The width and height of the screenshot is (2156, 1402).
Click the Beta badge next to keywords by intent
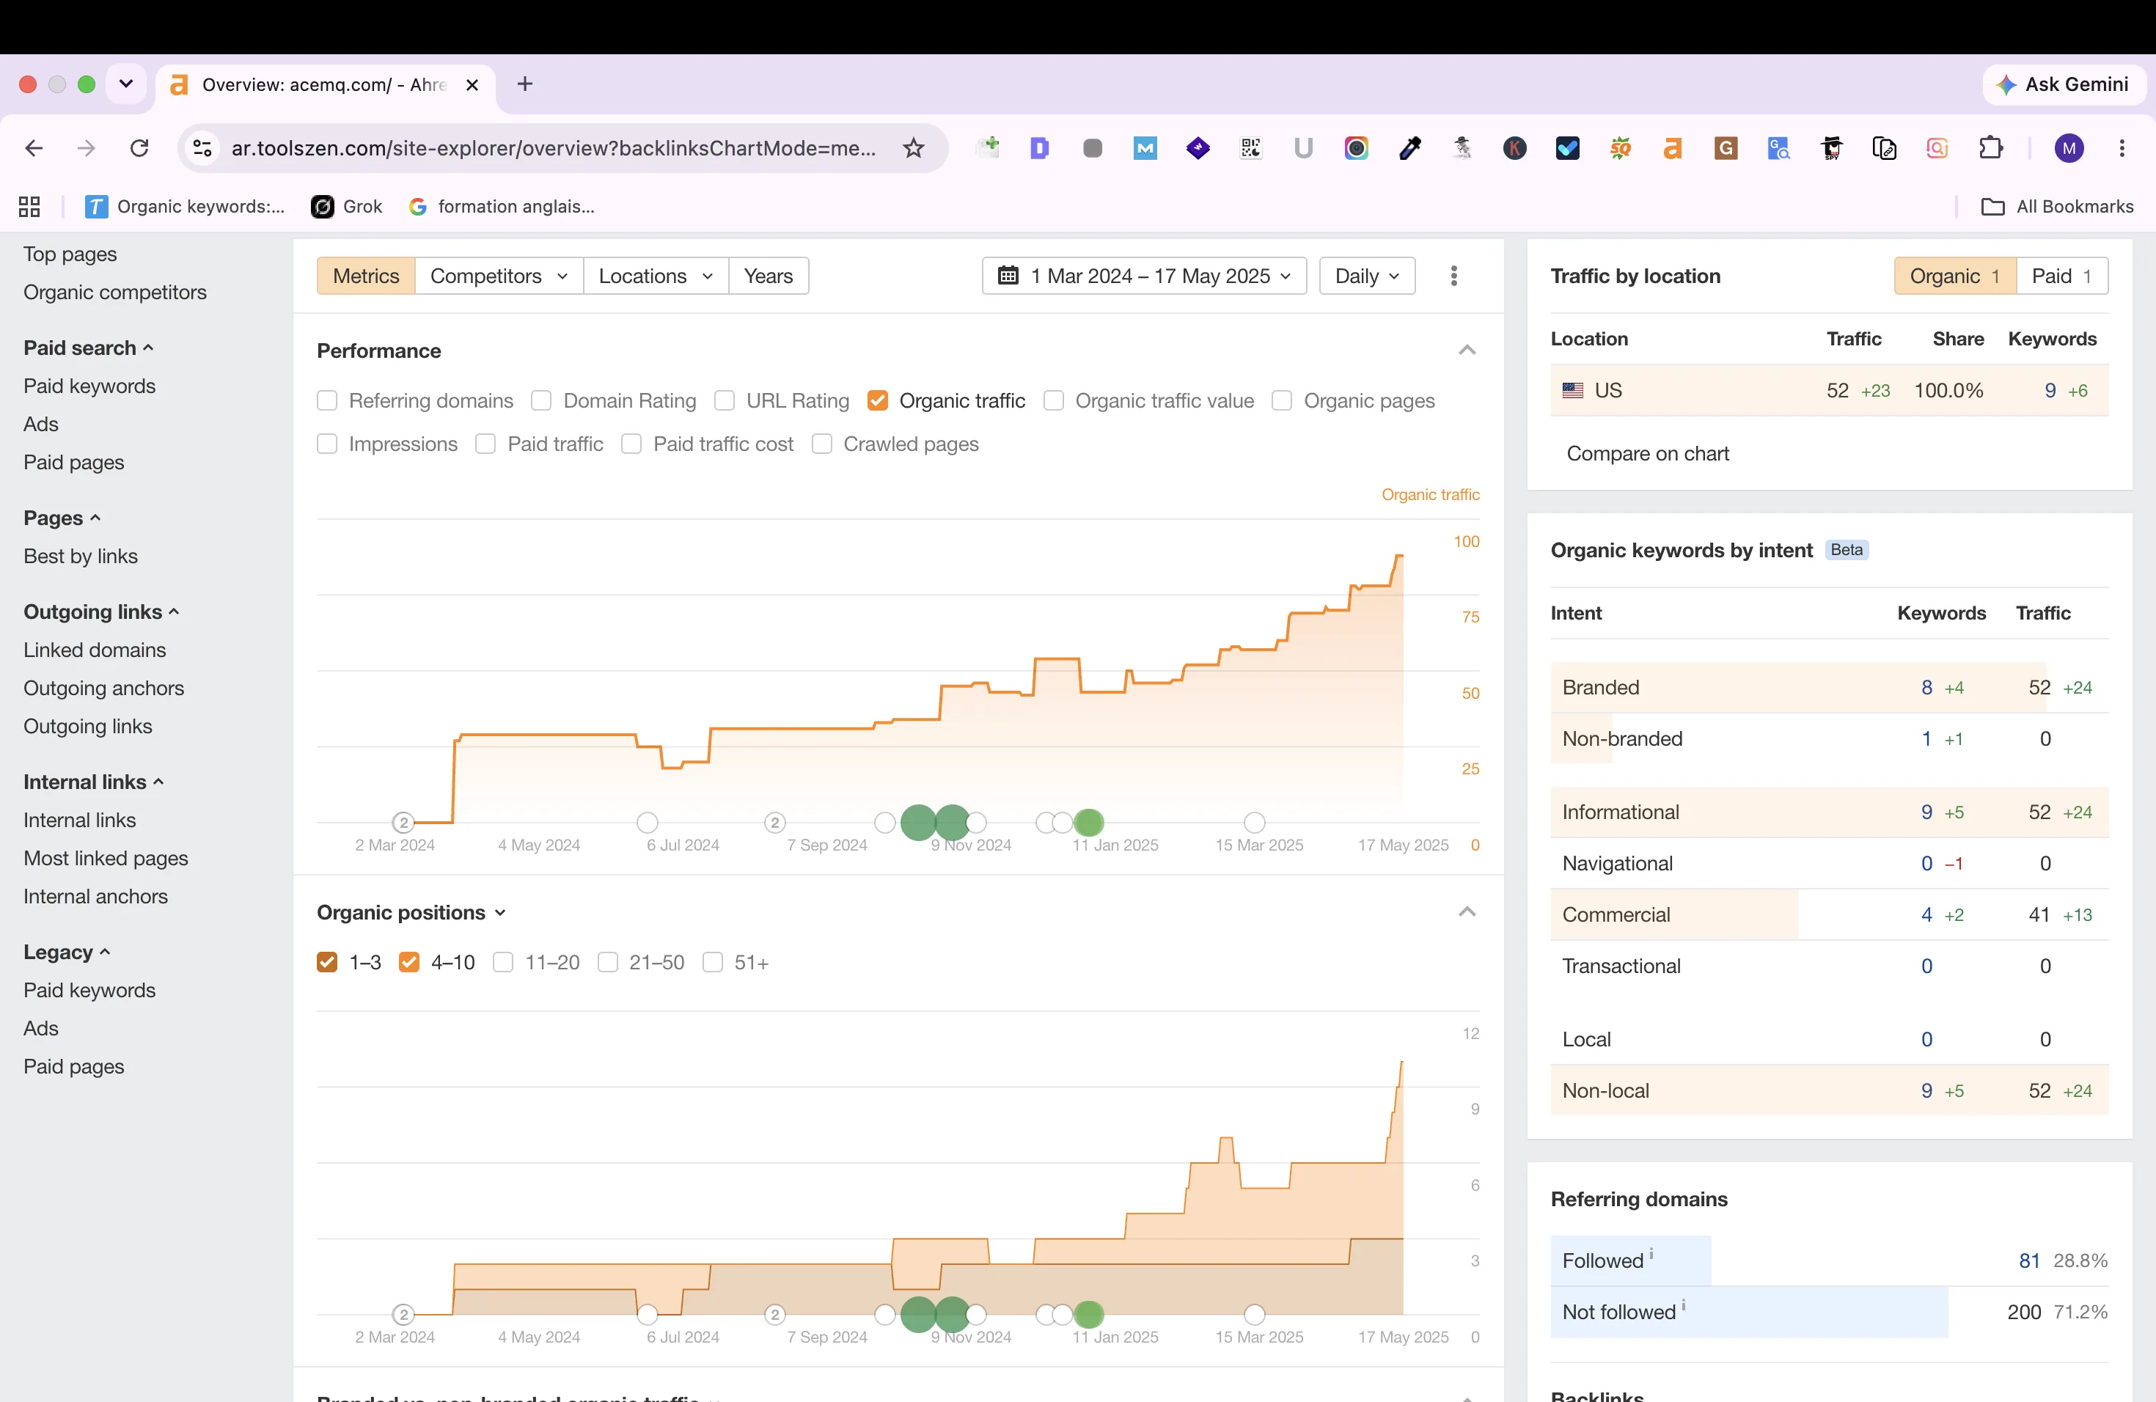(x=1847, y=550)
